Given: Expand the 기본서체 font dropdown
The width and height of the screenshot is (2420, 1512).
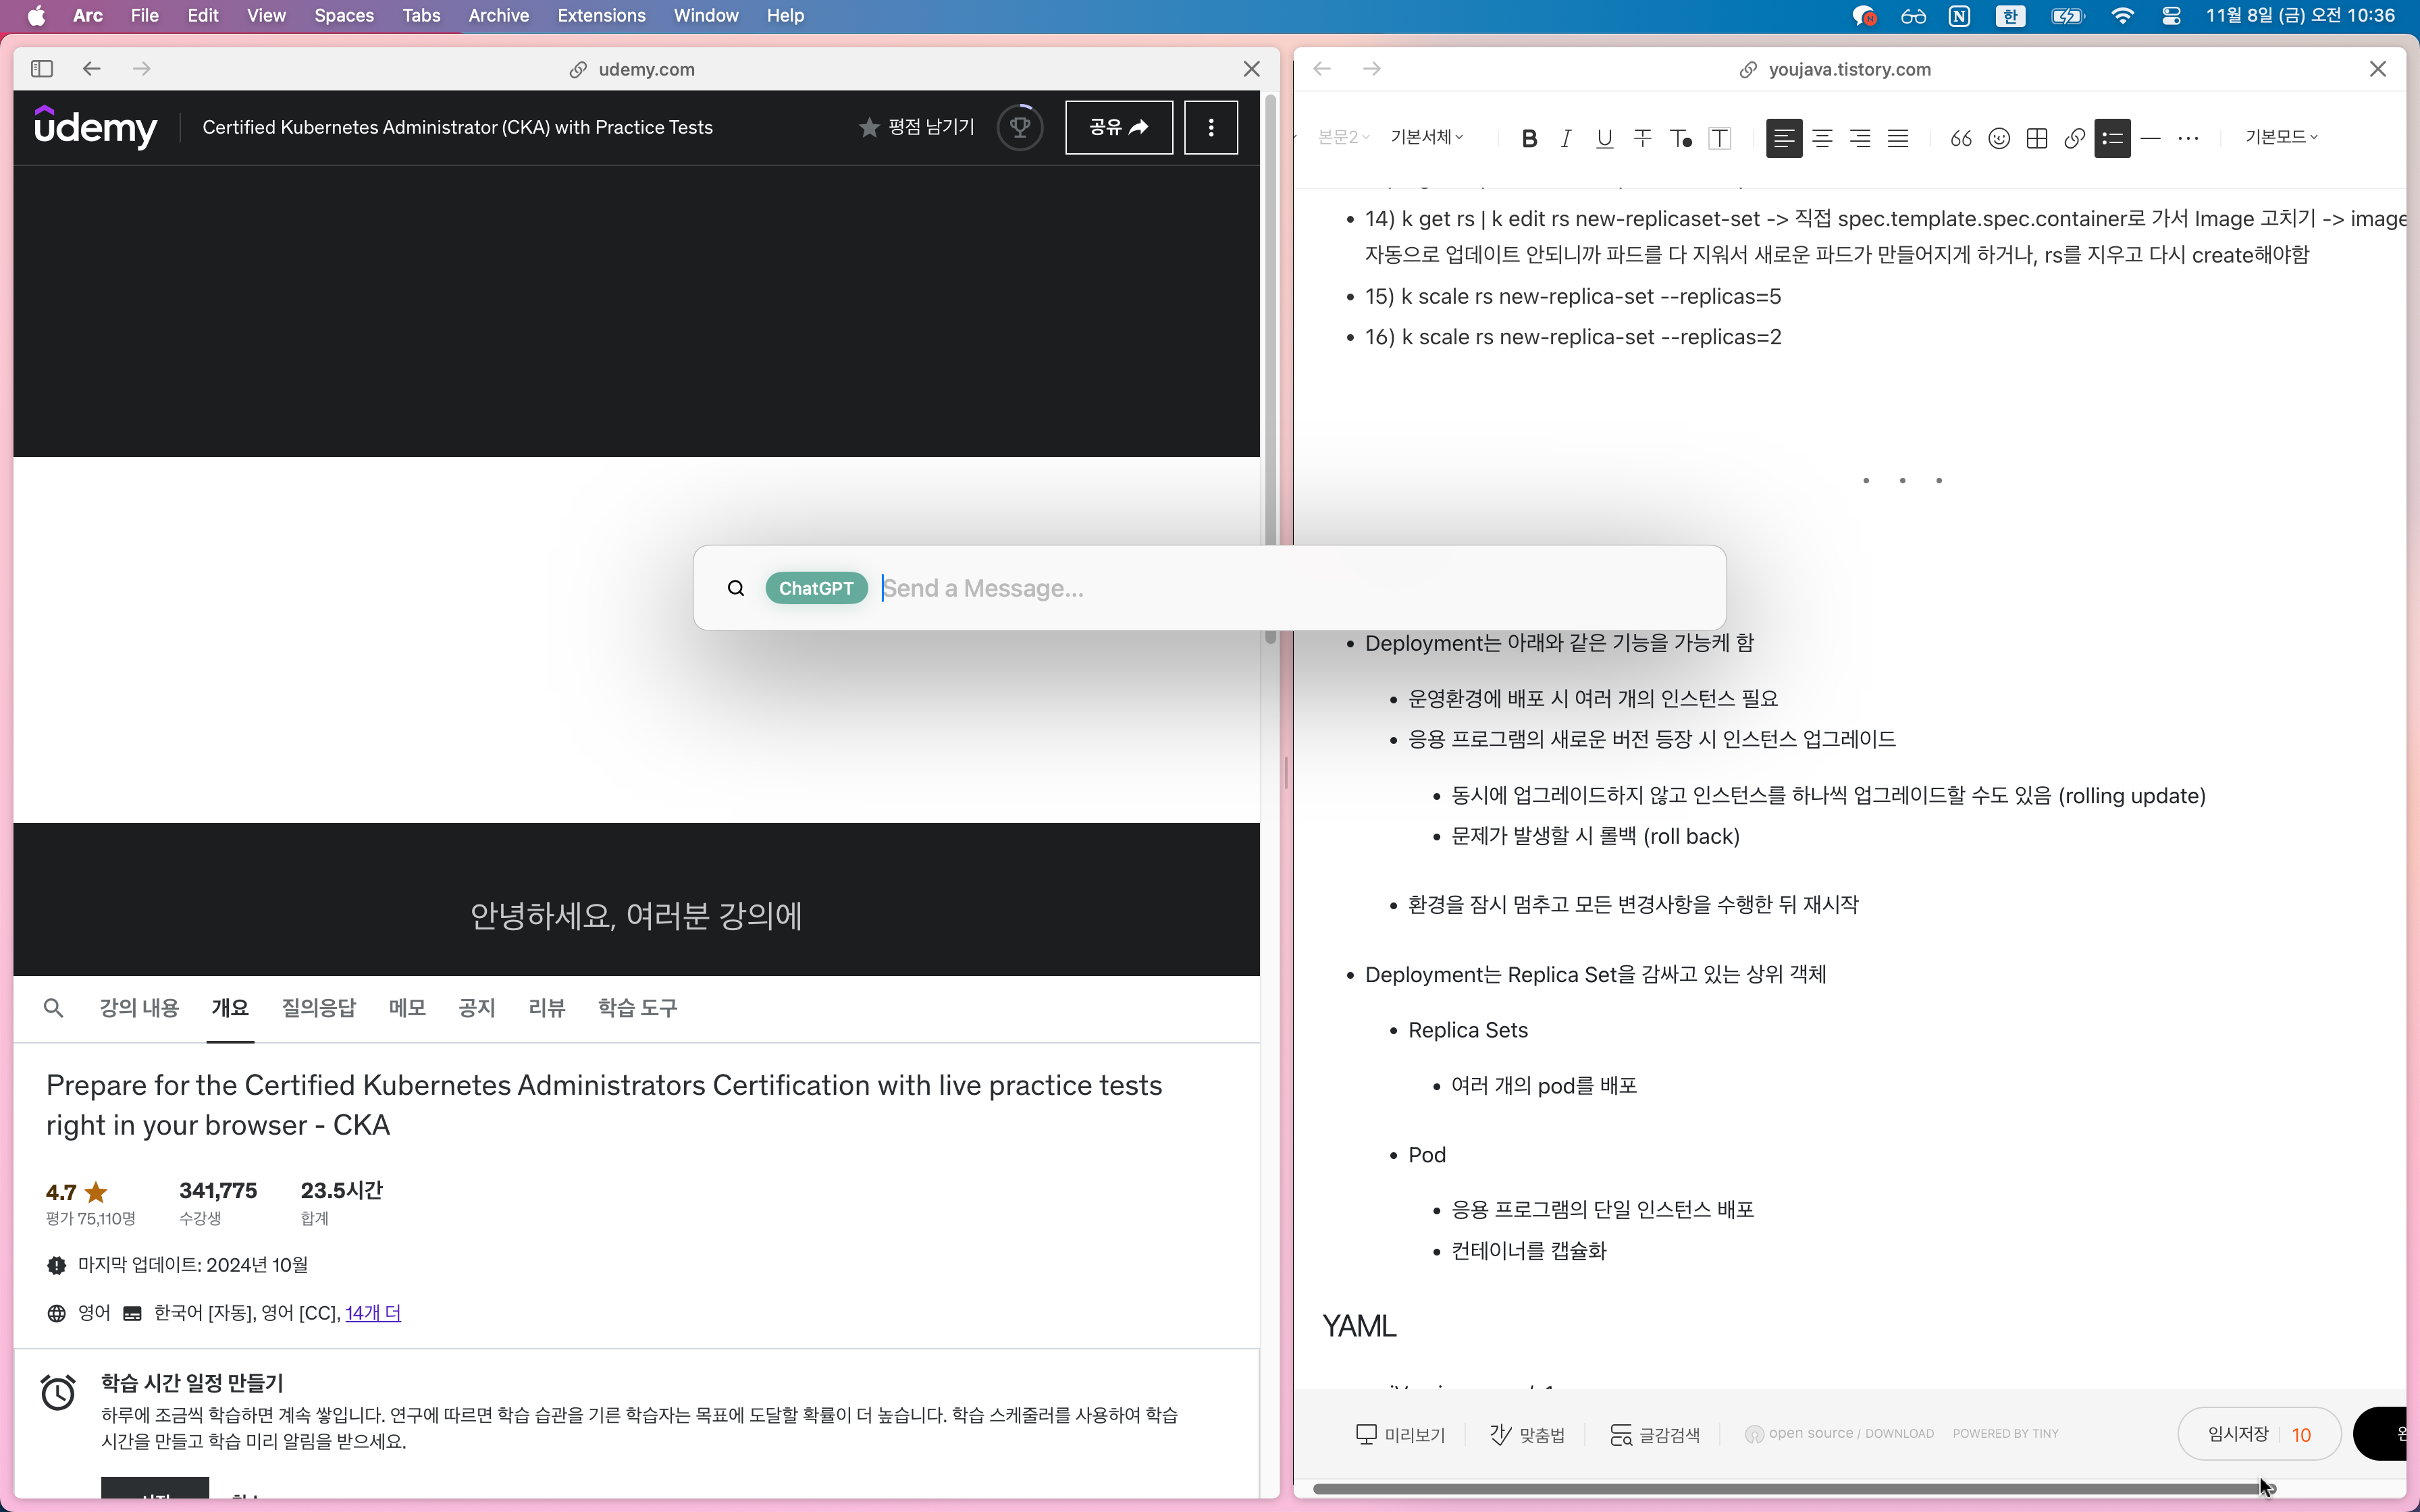Looking at the screenshot, I should pos(1427,137).
